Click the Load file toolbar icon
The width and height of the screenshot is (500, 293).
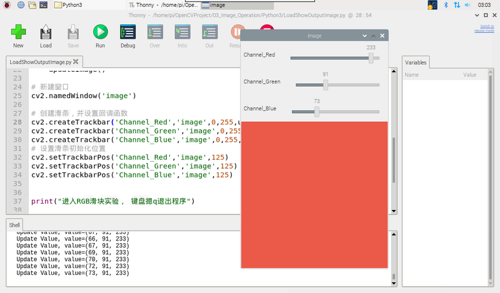click(x=46, y=32)
